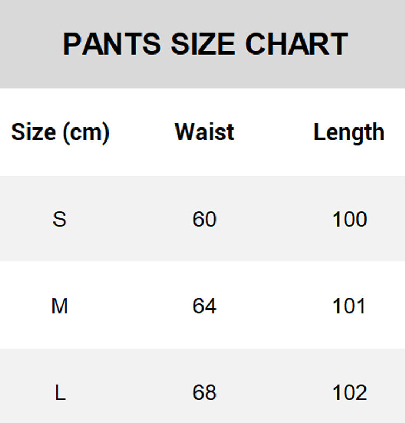Click the word "SIZE" in the title

click(x=203, y=44)
